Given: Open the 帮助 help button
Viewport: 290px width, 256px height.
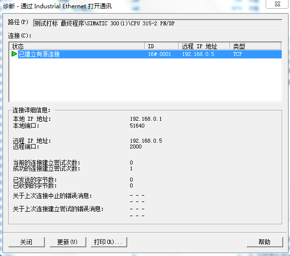Looking at the screenshot, I should point(265,242).
